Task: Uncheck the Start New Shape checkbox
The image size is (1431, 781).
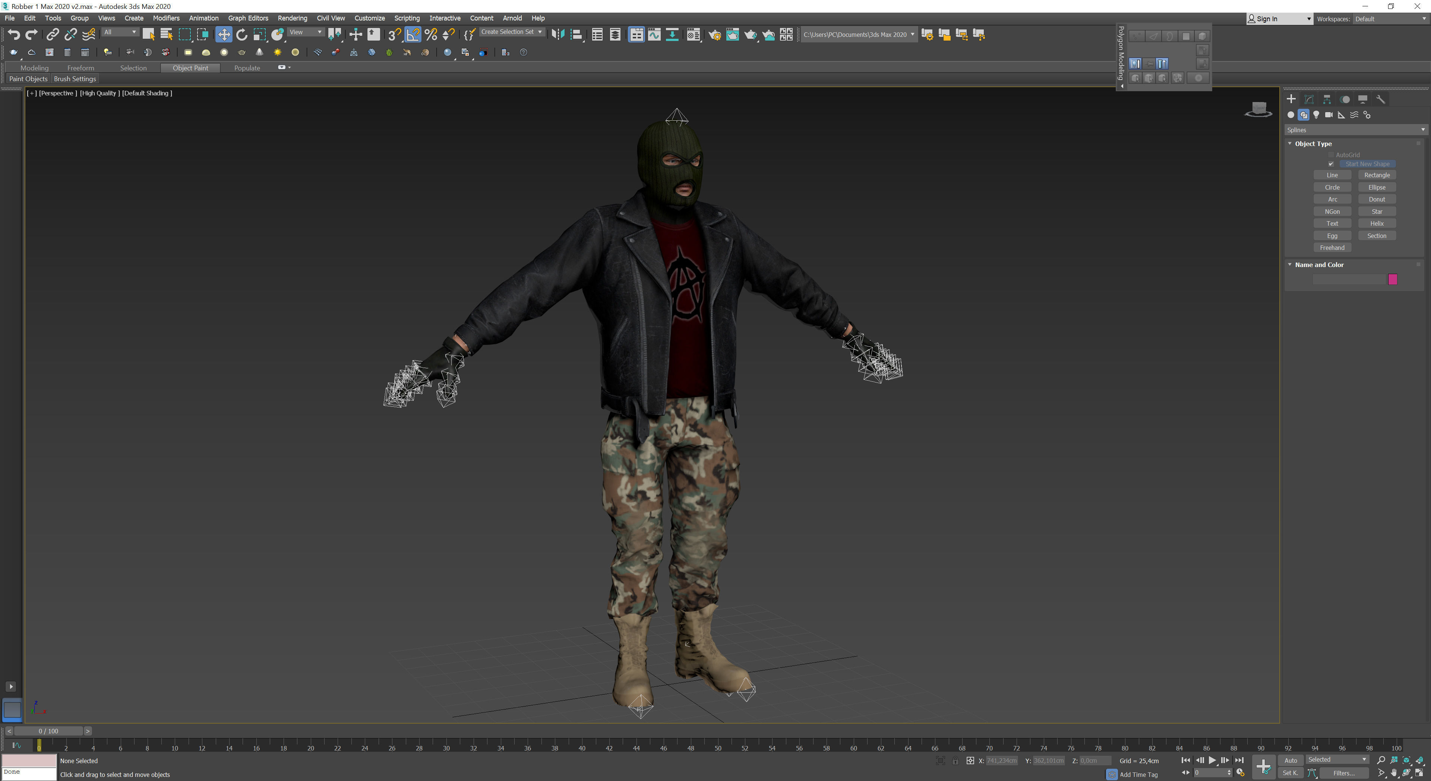Action: 1331,164
